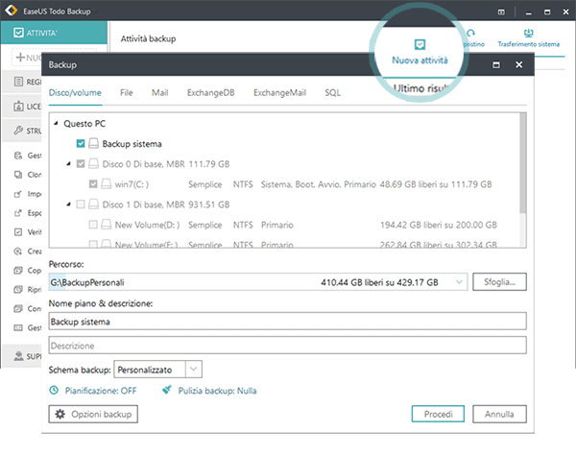Select the New Volume(D:) row text
This screenshot has height=456, width=576.
point(147,225)
